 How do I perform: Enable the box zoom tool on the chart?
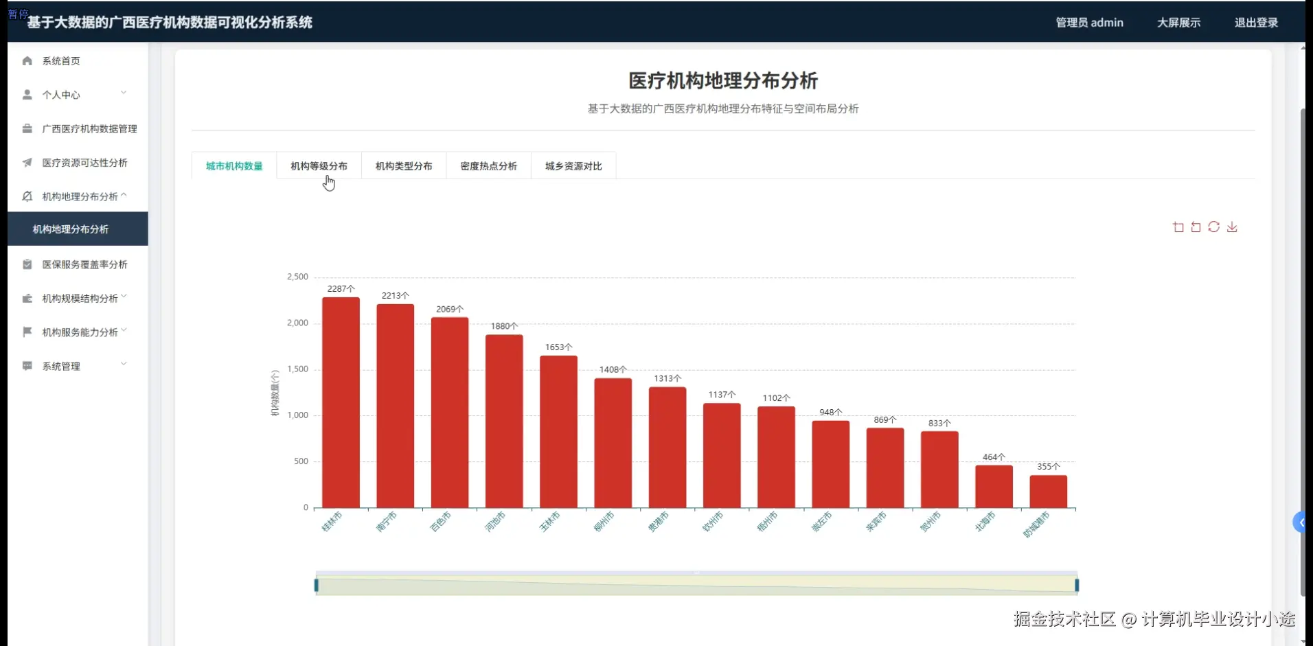[1178, 227]
